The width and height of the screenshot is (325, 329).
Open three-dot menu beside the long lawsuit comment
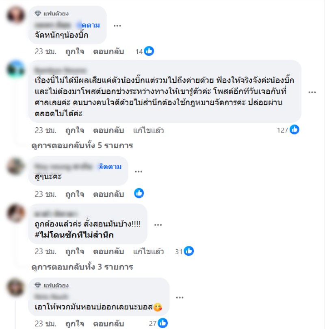[312, 92]
